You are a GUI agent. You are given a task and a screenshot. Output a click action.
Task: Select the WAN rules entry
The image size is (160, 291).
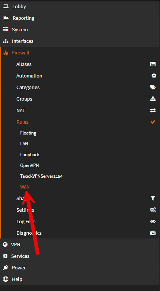tap(25, 187)
